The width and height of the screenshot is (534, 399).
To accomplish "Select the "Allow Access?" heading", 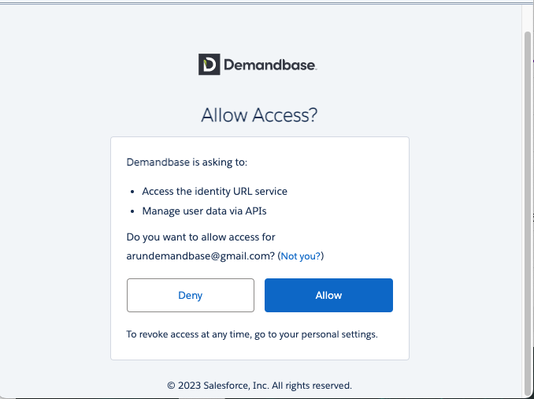I will coord(259,115).
